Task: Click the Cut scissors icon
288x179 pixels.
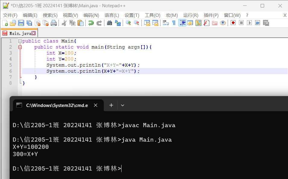Action: pos(64,23)
